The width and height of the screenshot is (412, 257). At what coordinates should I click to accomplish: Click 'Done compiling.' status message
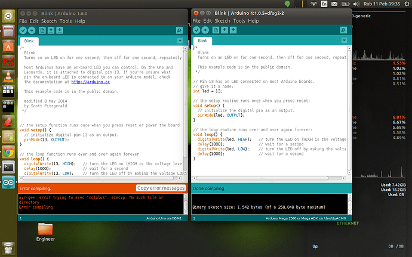[x=209, y=188]
